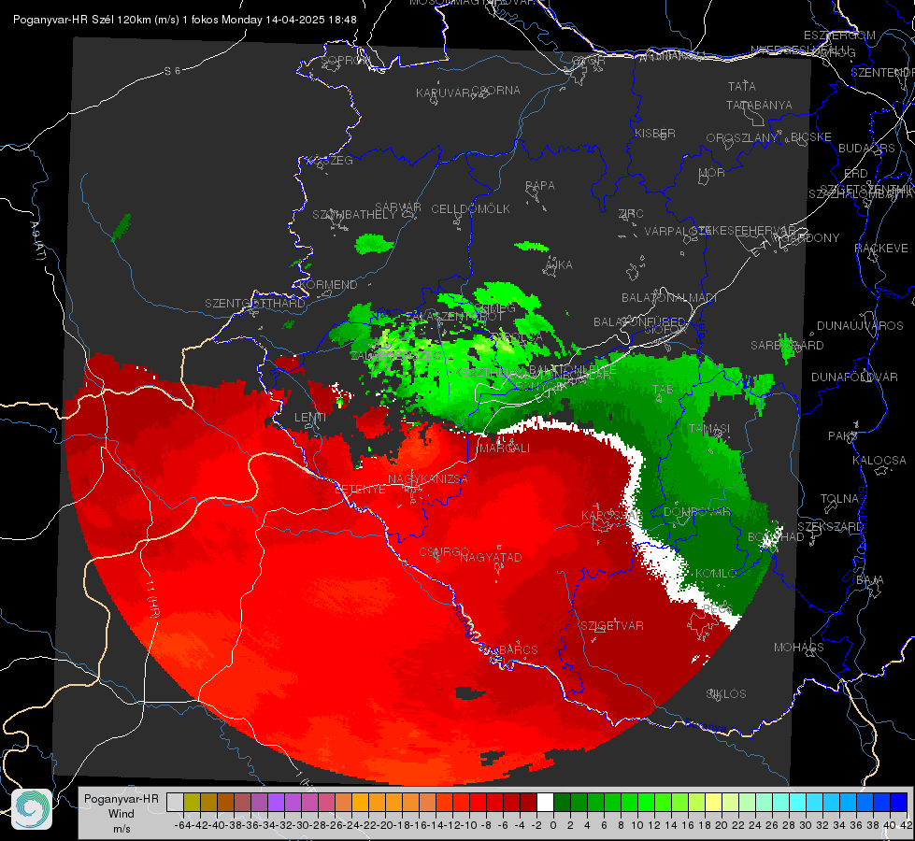The height and width of the screenshot is (841, 915).
Task: Click the BARCS city label
Action: coord(518,649)
